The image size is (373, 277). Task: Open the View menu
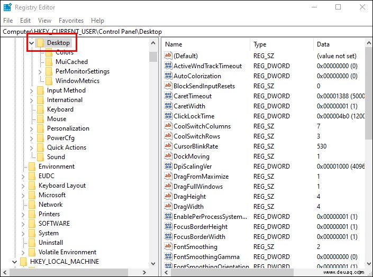(45, 21)
